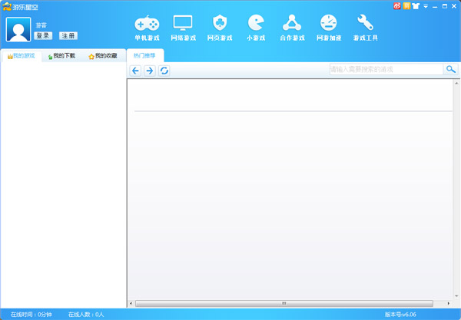Click the refresh page button
Viewport: 461px width, 320px height.
tap(164, 71)
